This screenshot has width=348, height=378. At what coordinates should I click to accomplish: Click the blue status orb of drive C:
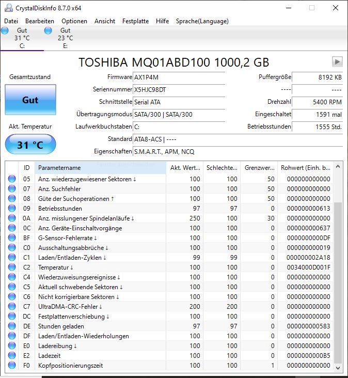point(5,30)
